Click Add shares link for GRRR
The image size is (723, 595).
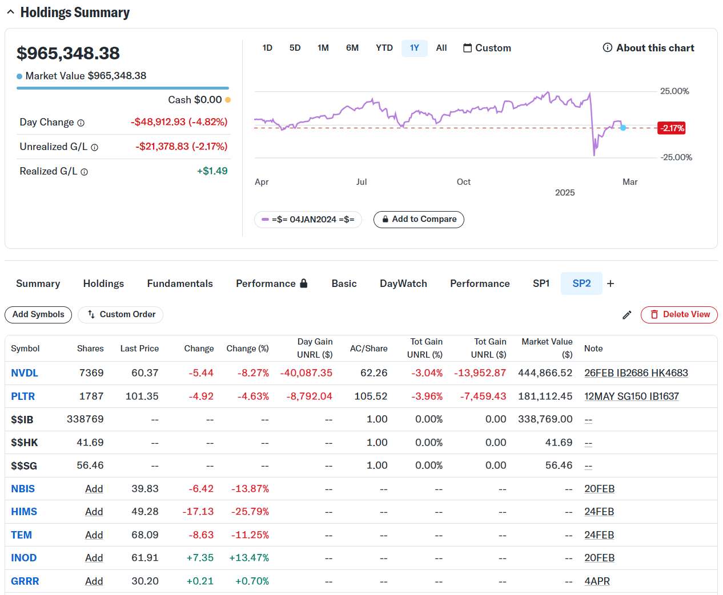(x=94, y=581)
